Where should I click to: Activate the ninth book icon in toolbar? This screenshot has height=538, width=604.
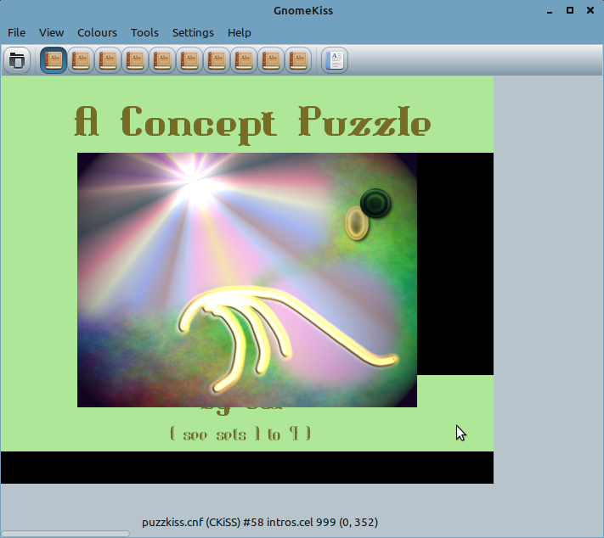click(271, 60)
